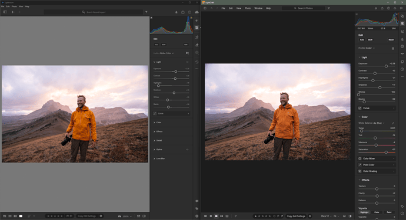Viewport: 406px width, 220px height.
Task: Open Photo menu in LightCraft
Action: pos(248,8)
